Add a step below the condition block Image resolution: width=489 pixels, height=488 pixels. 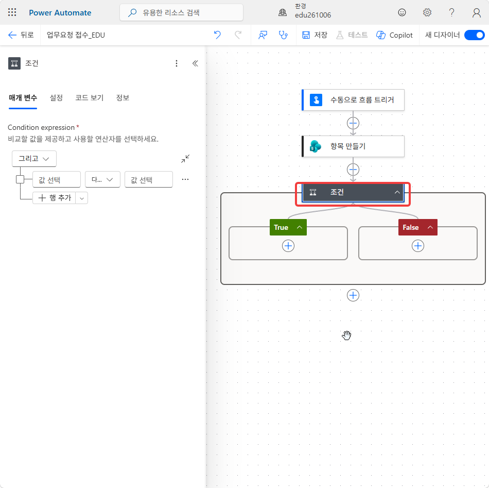click(353, 295)
